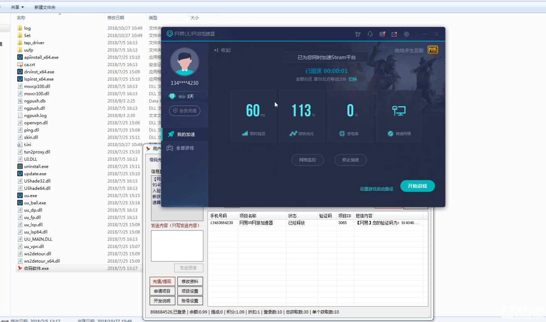Click the user avatar picture

(x=185, y=62)
